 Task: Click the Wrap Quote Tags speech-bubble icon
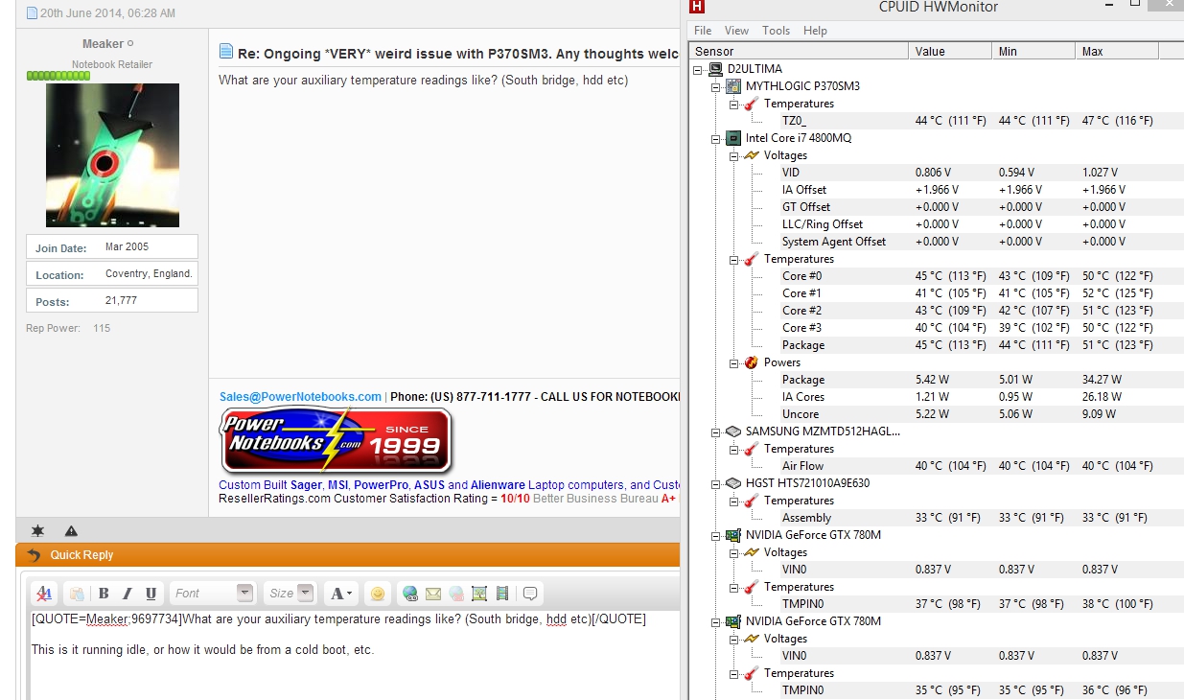[530, 594]
